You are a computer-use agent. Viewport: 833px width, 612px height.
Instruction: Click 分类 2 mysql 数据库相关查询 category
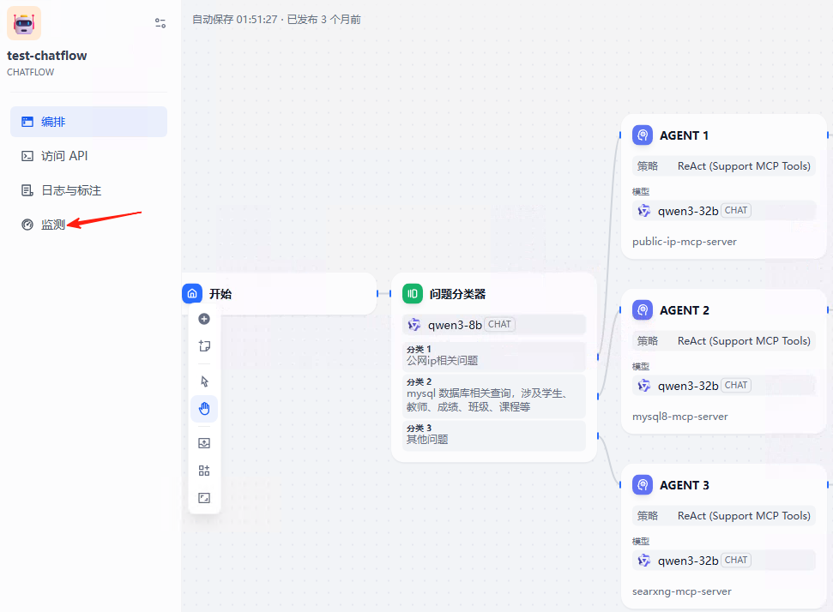click(x=494, y=395)
